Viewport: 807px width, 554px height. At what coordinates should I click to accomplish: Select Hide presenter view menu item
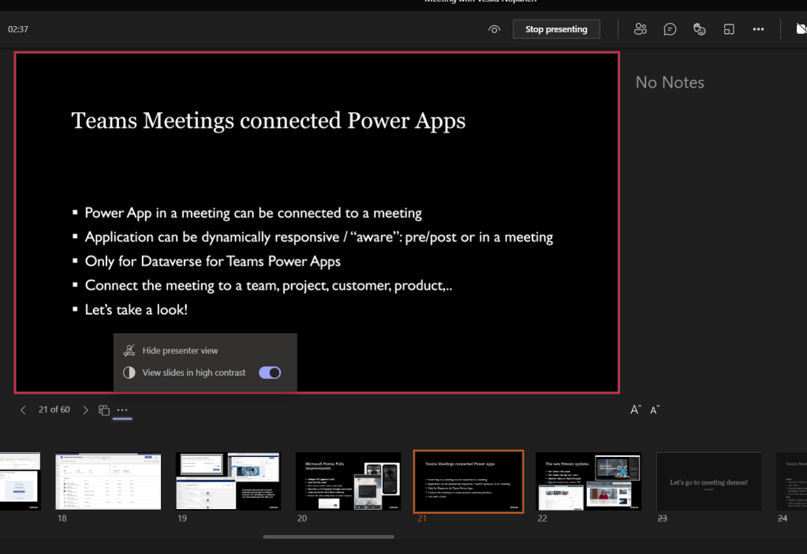[180, 350]
